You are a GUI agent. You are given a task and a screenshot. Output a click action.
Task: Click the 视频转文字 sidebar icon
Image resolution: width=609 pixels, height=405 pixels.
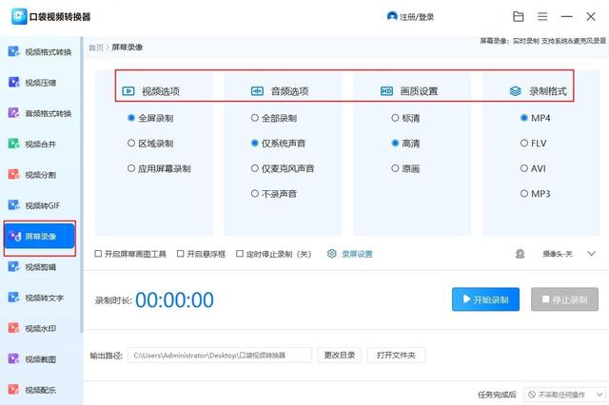pyautogui.click(x=13, y=298)
